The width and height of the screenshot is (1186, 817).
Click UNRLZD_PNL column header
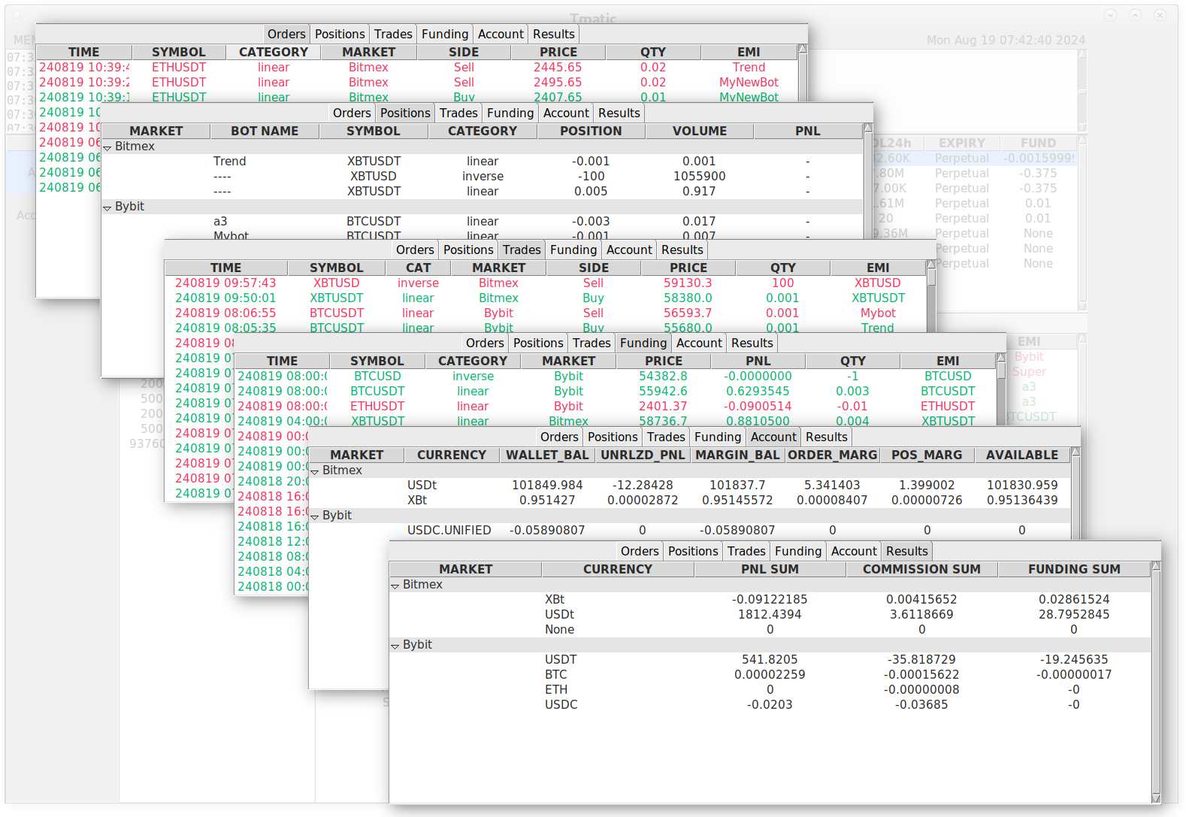[643, 455]
